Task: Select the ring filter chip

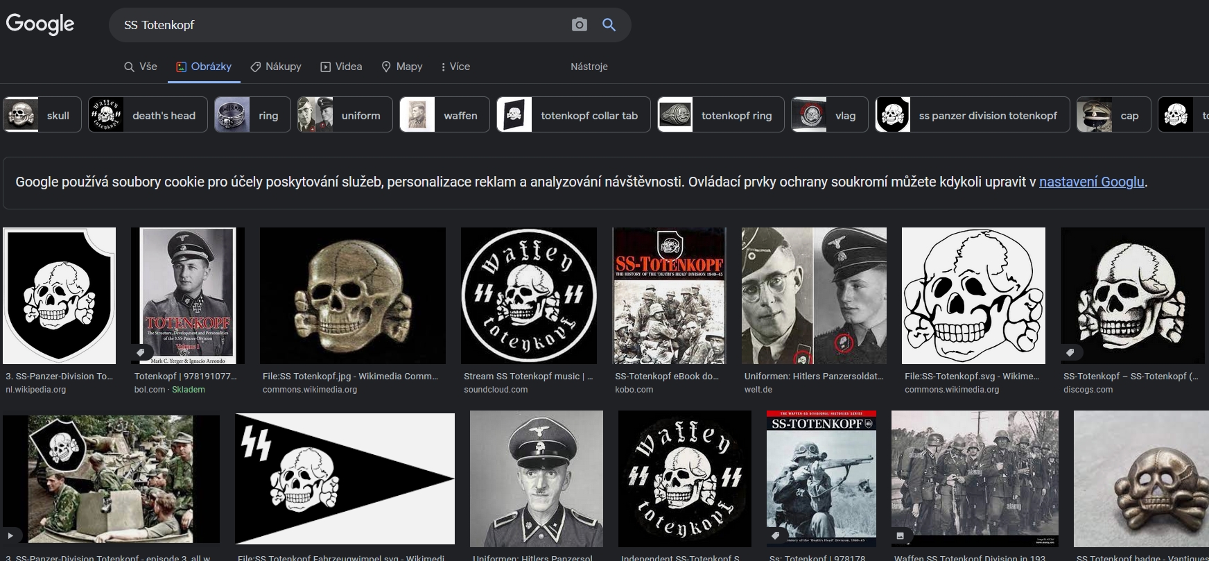Action: 252,114
